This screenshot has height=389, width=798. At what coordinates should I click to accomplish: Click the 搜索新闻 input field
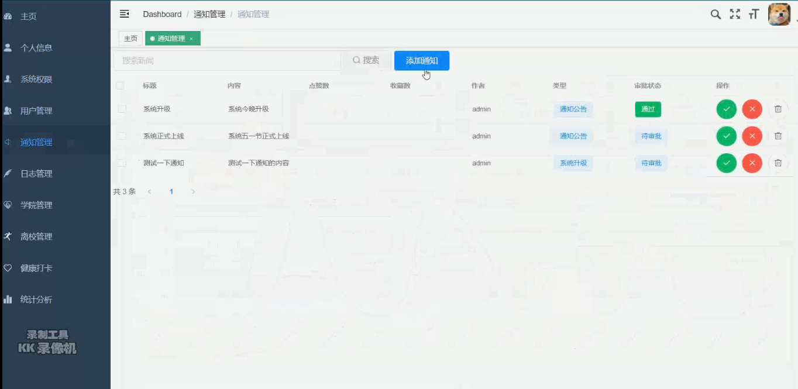[228, 60]
